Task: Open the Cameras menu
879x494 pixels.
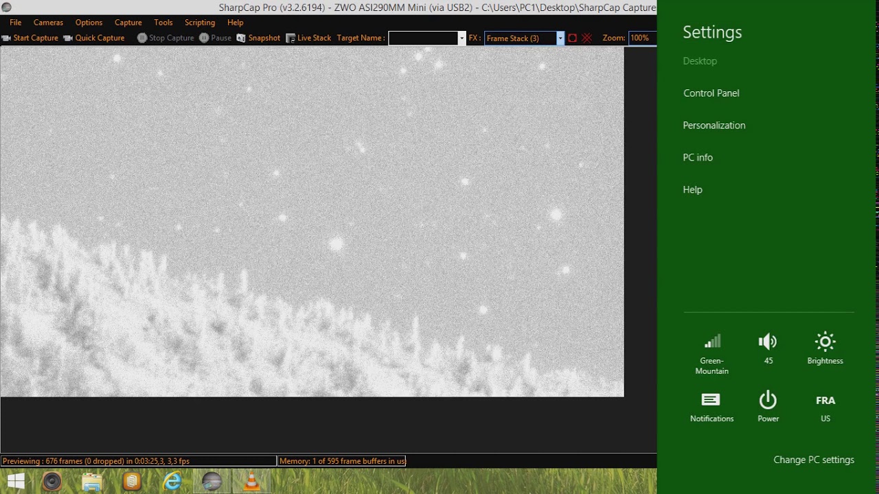Action: (48, 23)
